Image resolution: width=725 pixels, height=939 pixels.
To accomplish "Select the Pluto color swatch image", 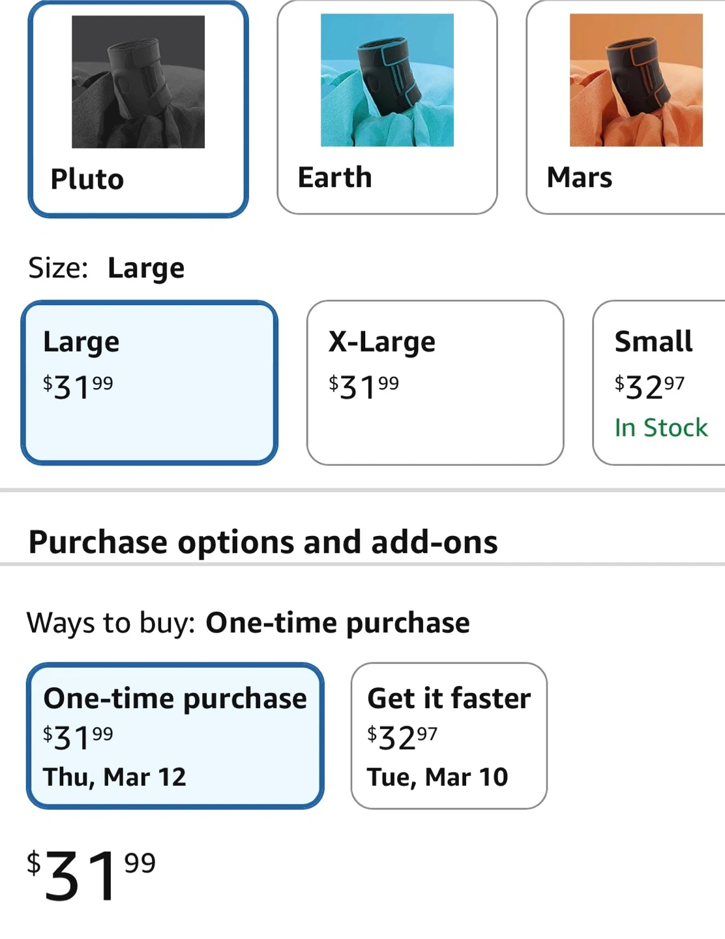I will click(x=138, y=82).
